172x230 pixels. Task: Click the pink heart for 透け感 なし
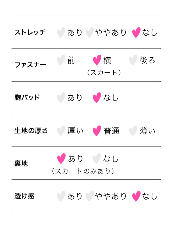(x=136, y=196)
